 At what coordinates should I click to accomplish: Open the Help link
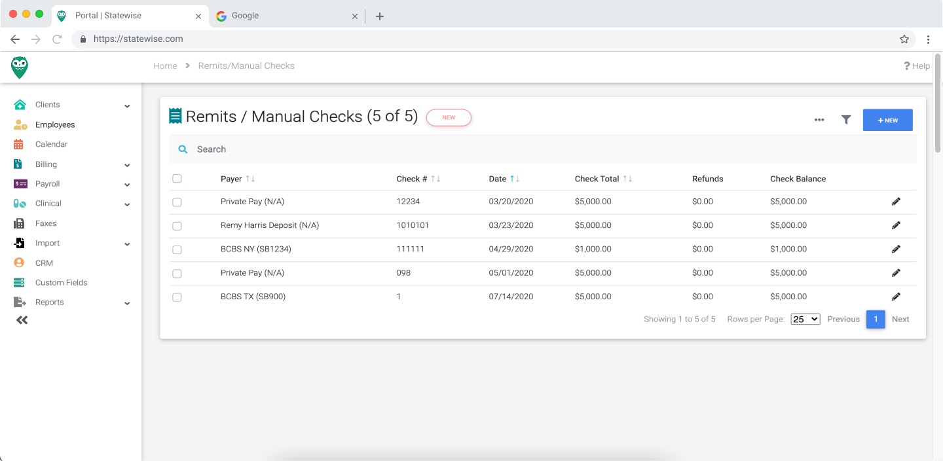click(x=917, y=65)
